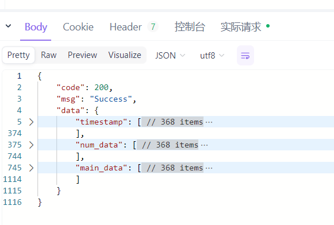Open the 实际请求 tab
Viewport: 334px width, 225px height.
(x=241, y=27)
